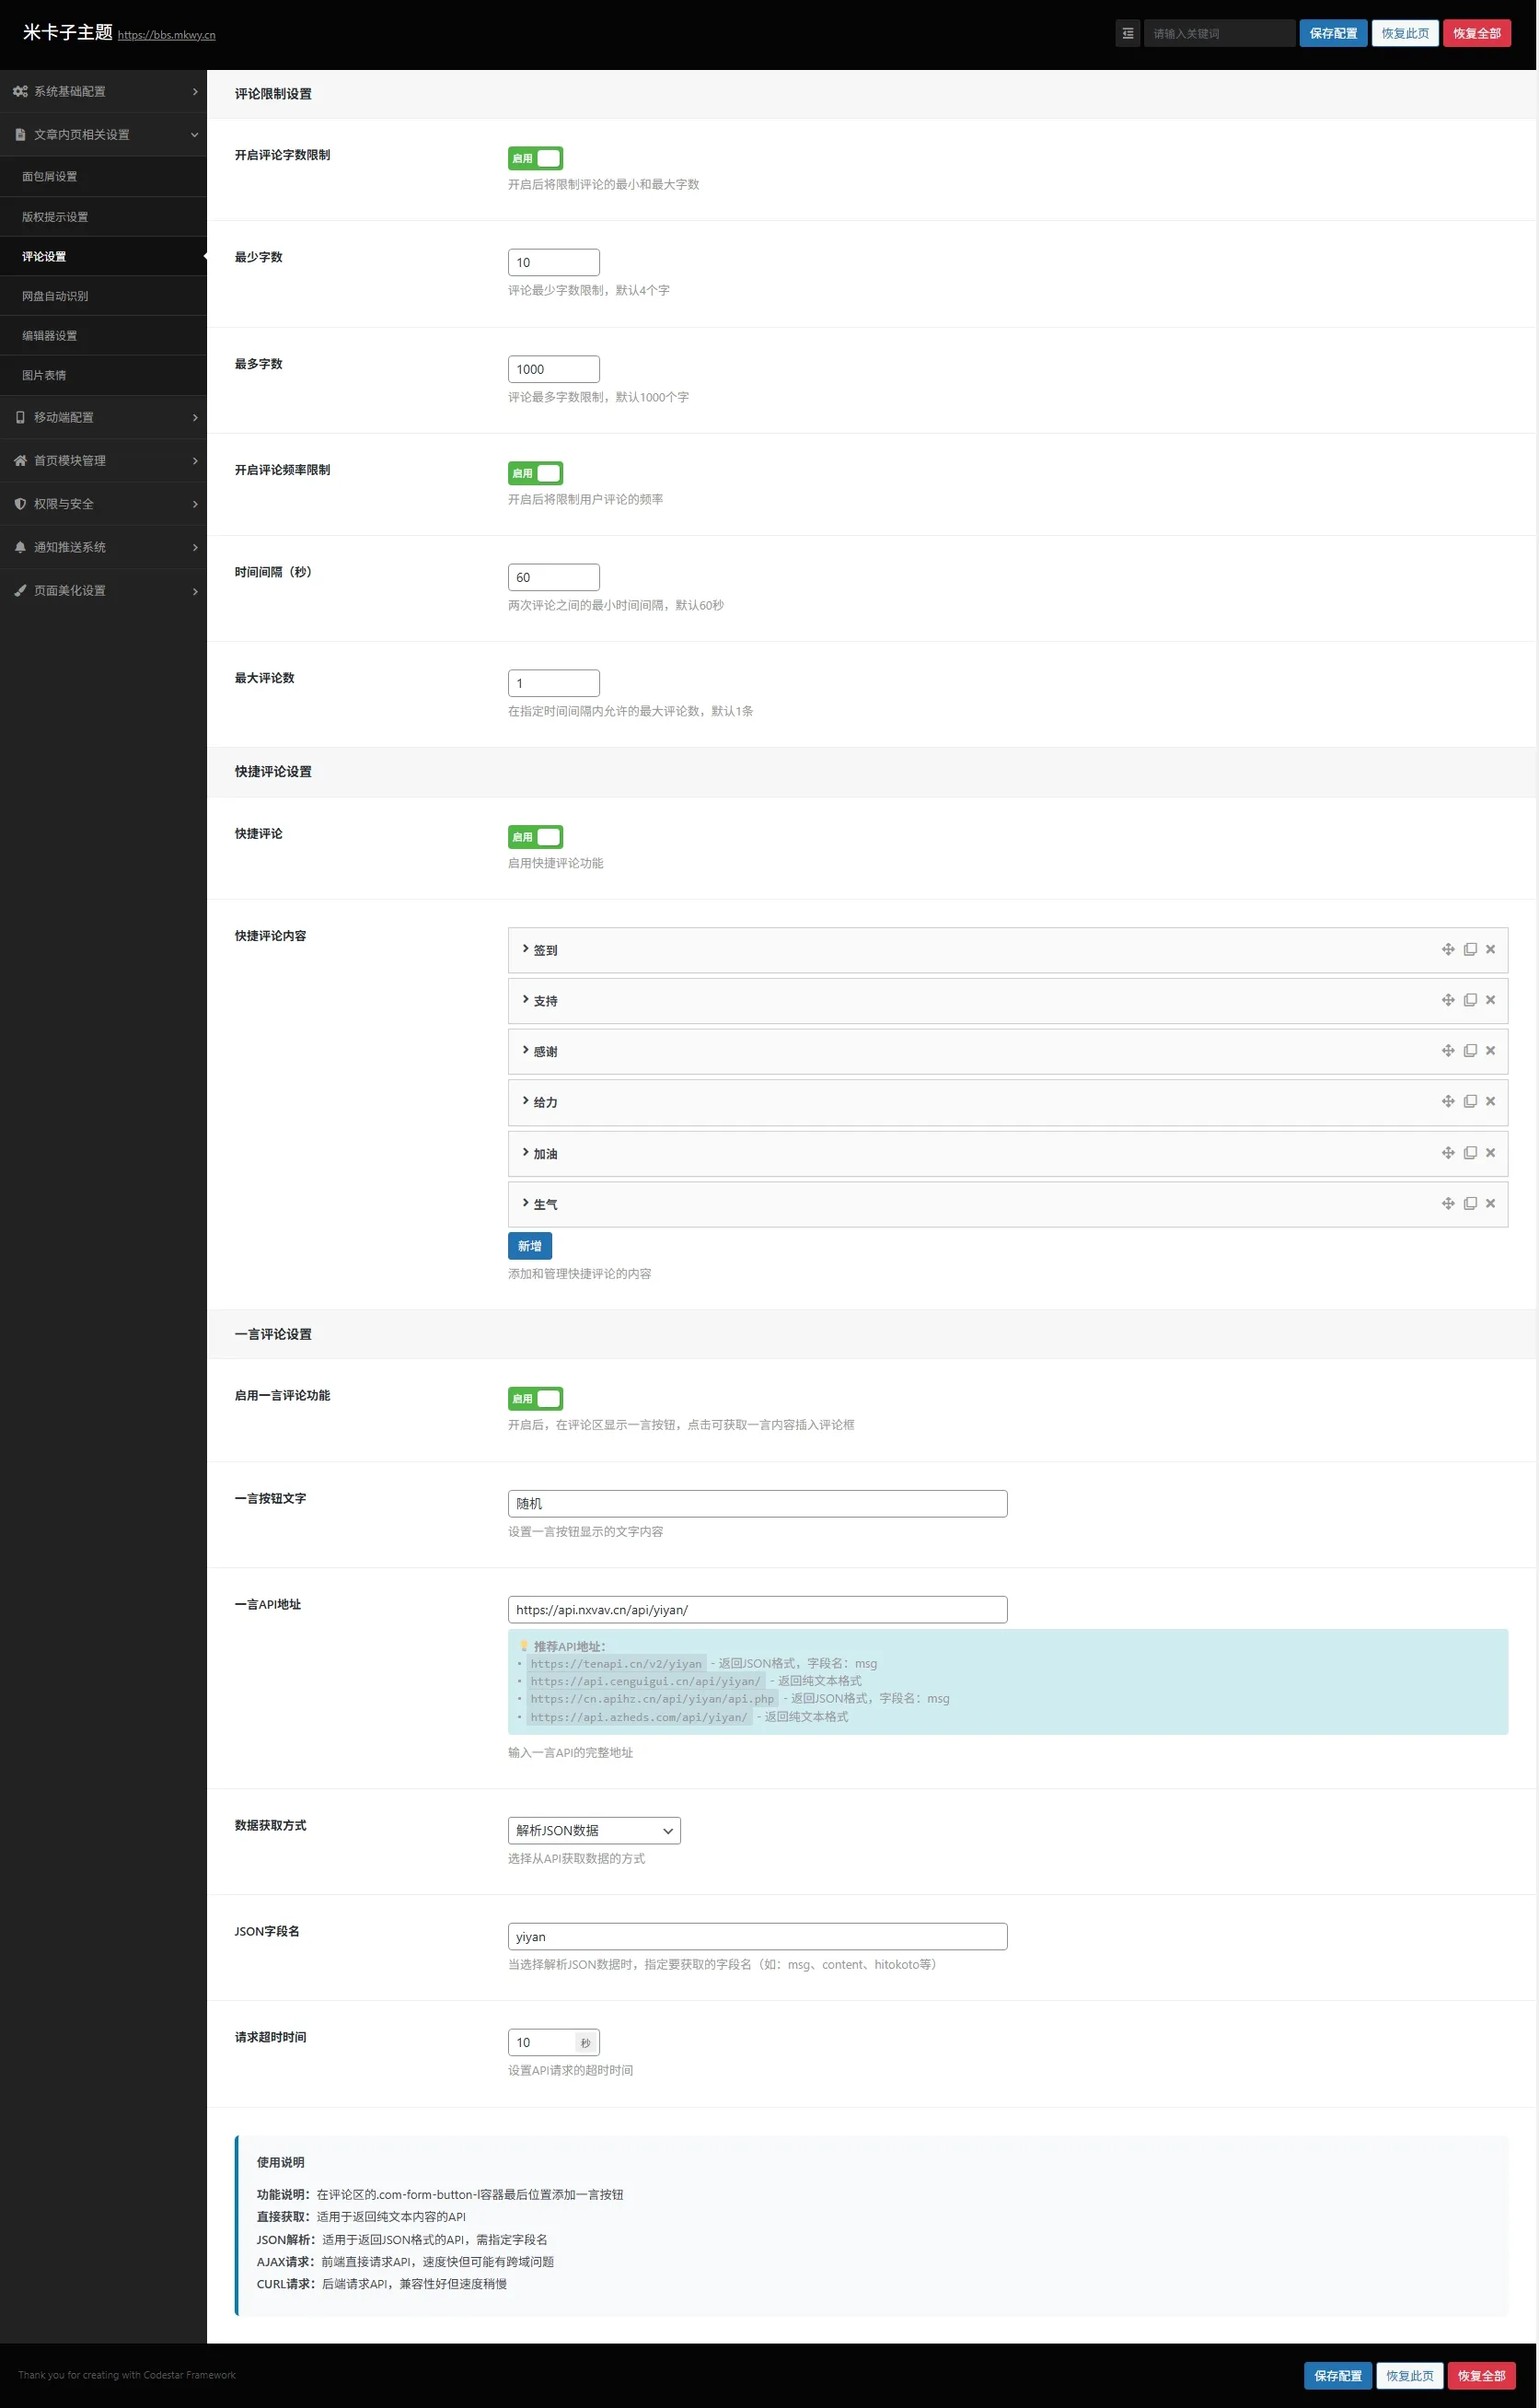Click 新增 to add quick comment
The width and height of the screenshot is (1539, 2408).
(528, 1246)
